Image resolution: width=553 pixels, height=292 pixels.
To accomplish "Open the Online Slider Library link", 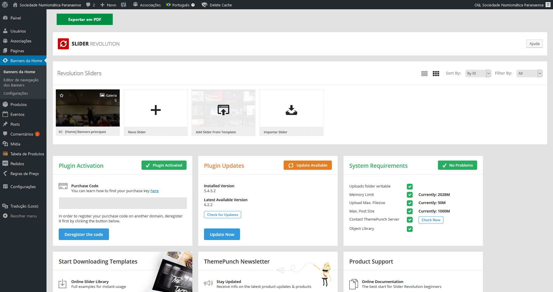I will coord(90,282).
